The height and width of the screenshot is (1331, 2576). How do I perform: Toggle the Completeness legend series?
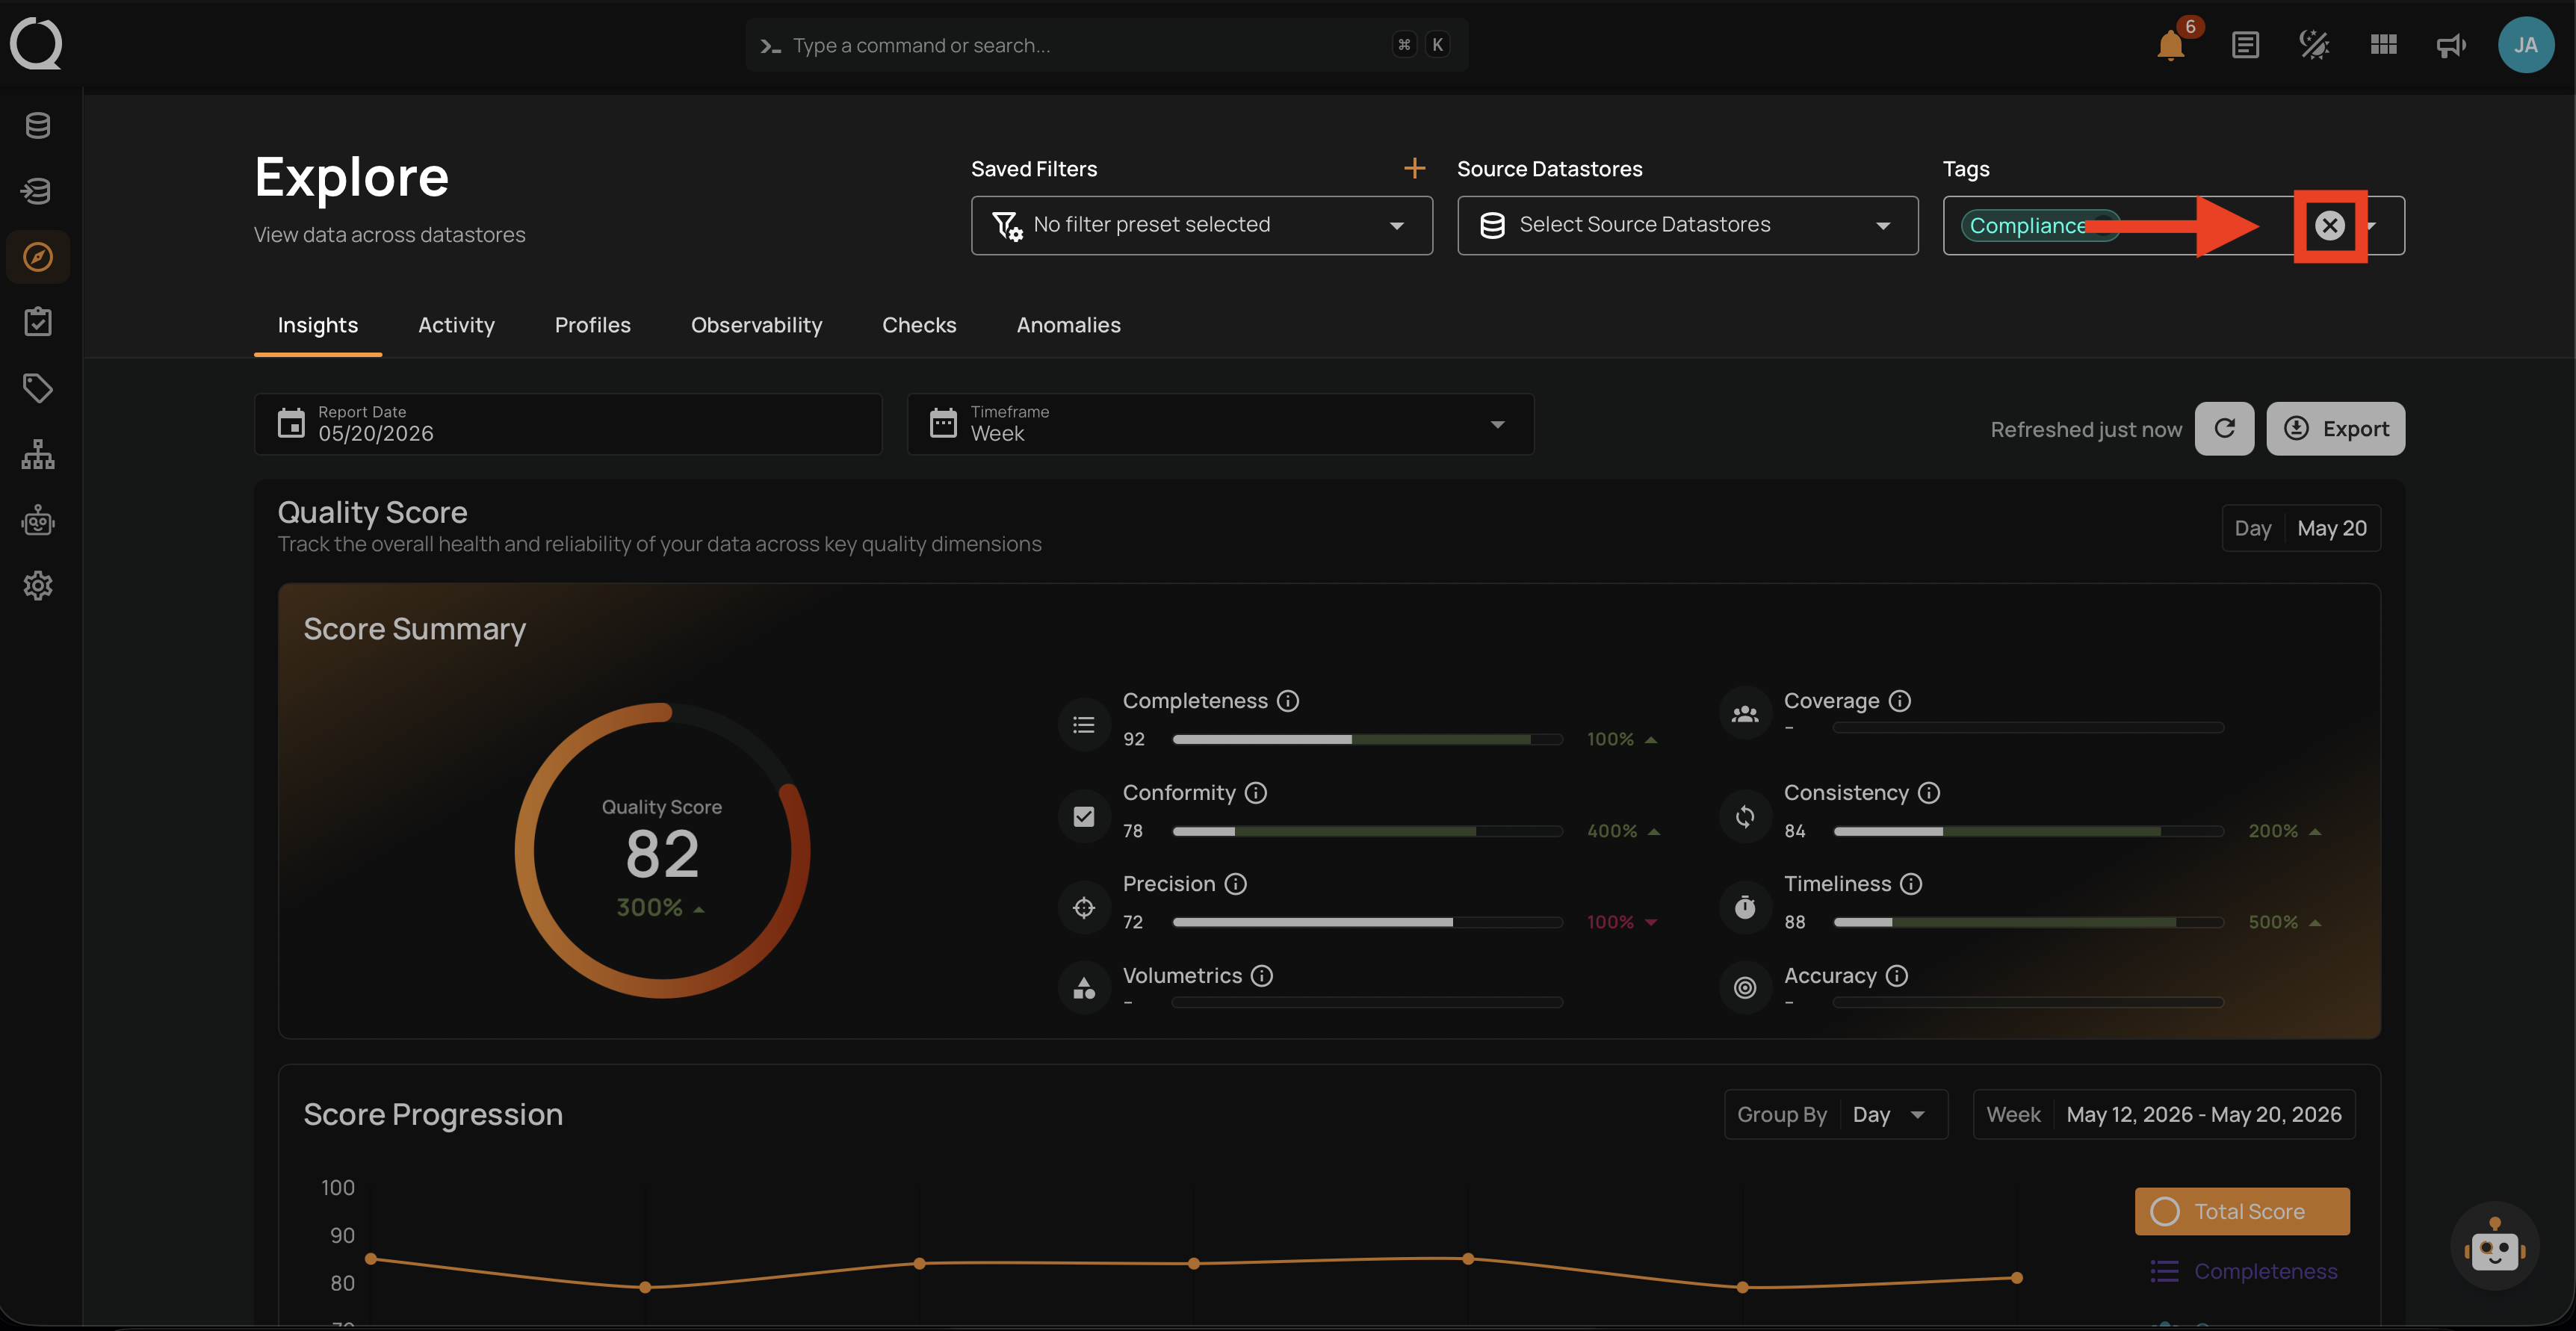[x=2244, y=1271]
